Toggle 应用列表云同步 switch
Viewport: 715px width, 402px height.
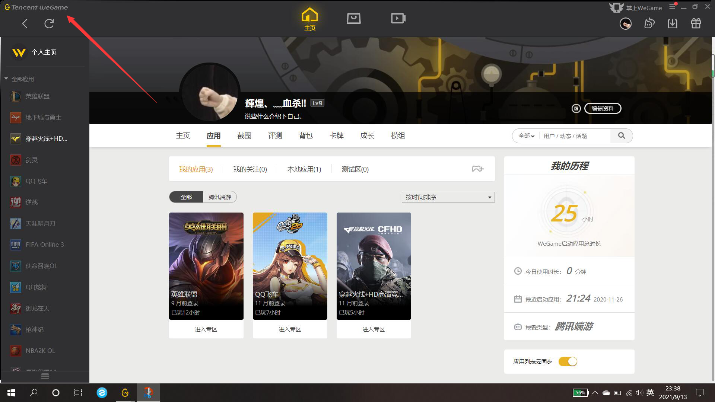click(x=568, y=361)
